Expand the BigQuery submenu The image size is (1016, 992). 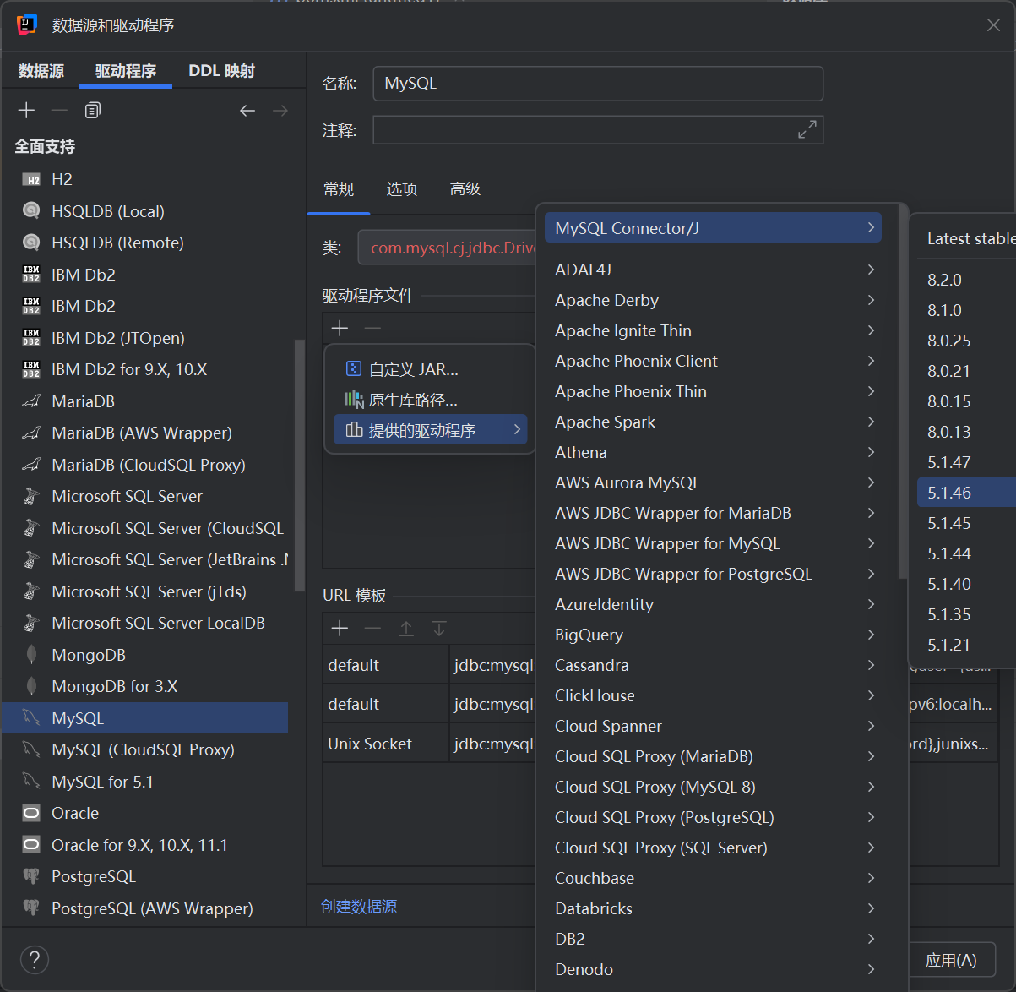(x=713, y=635)
